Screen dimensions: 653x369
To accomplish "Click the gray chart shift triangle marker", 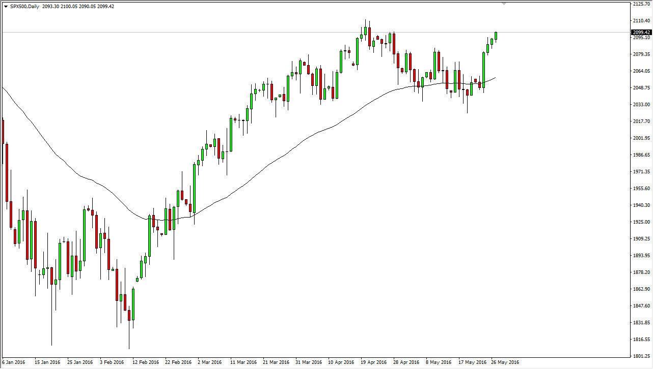I will coord(504,3).
